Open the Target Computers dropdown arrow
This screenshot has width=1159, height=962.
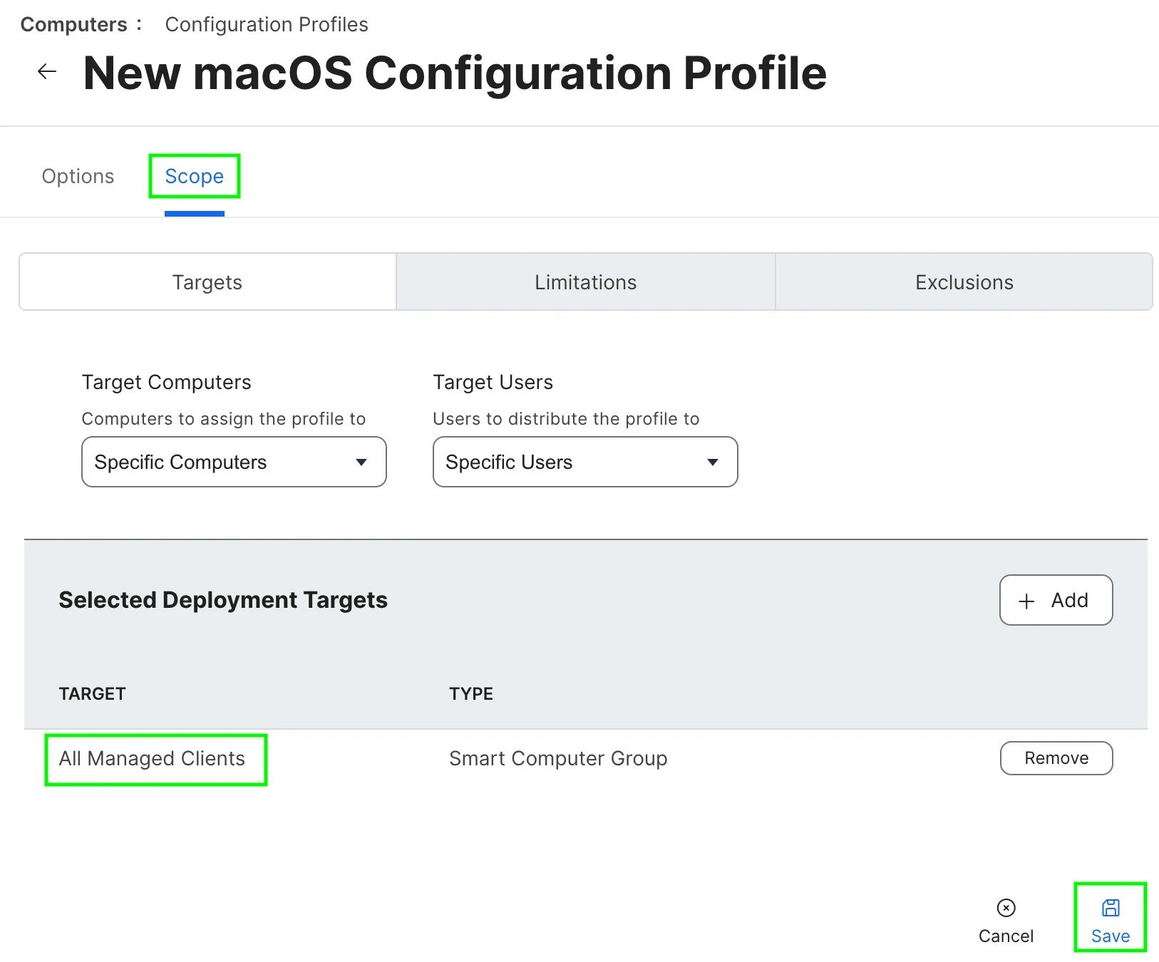tap(361, 462)
